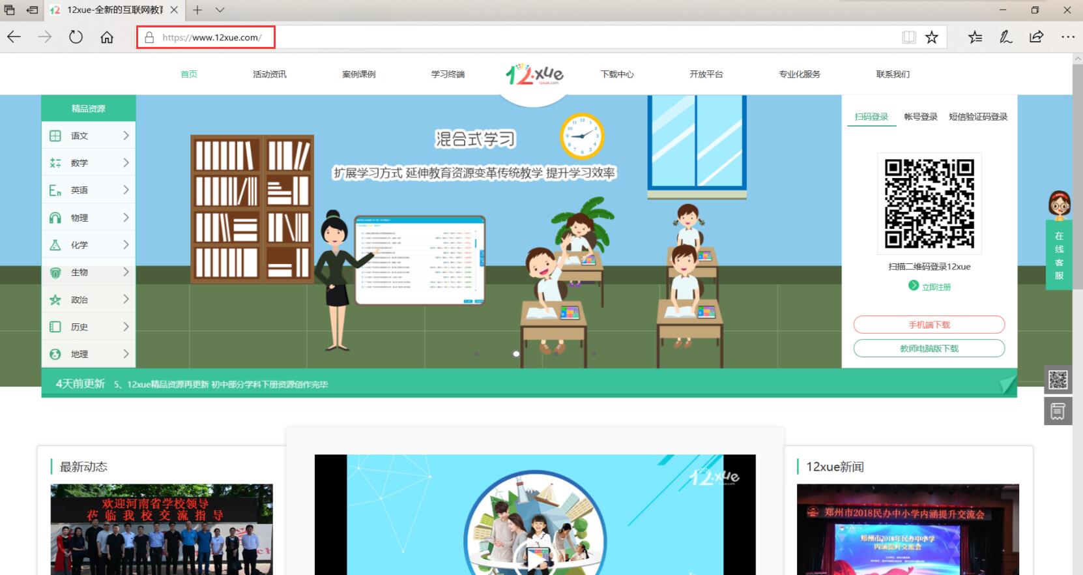Click the 历史 book icon
This screenshot has width=1083, height=575.
click(55, 327)
